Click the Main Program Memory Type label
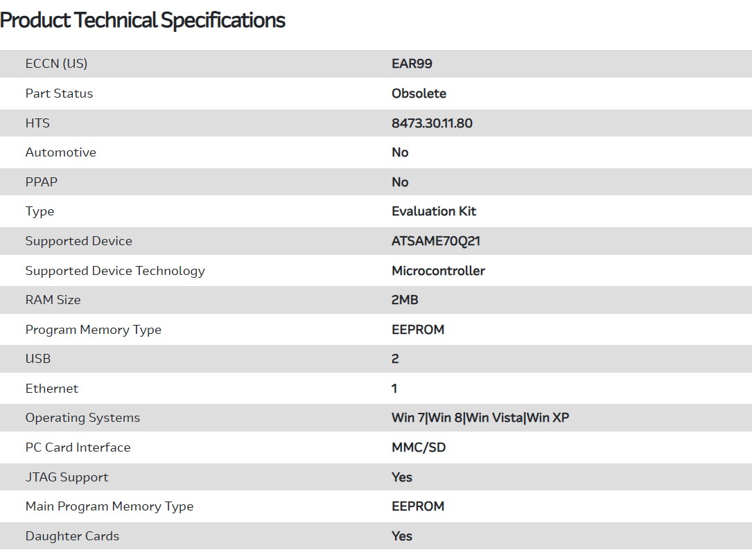 pyautogui.click(x=109, y=506)
